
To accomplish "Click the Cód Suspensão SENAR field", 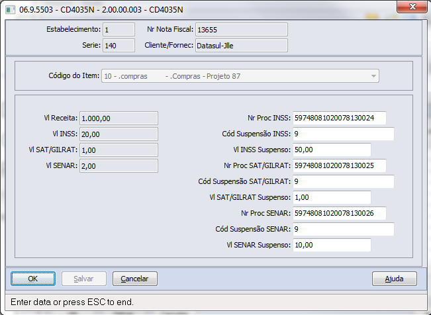I will pyautogui.click(x=342, y=229).
